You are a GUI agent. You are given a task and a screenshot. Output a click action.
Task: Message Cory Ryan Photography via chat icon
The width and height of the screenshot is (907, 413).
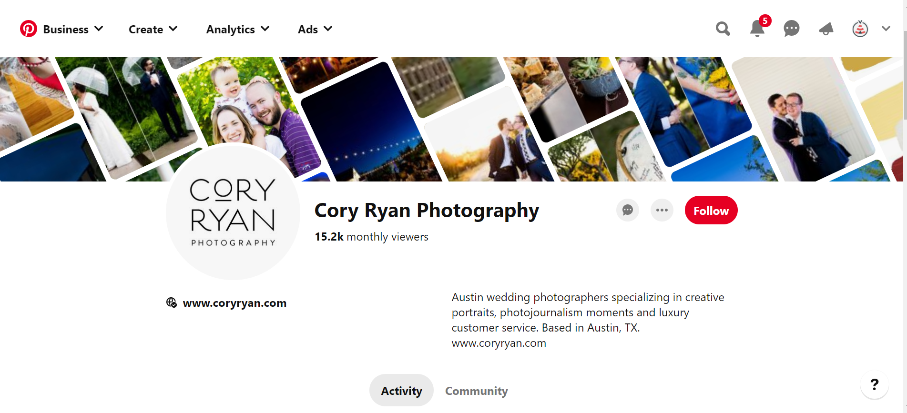point(628,210)
